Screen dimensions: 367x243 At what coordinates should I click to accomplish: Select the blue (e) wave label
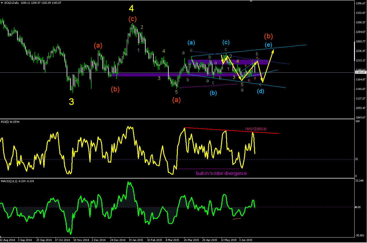click(x=268, y=45)
